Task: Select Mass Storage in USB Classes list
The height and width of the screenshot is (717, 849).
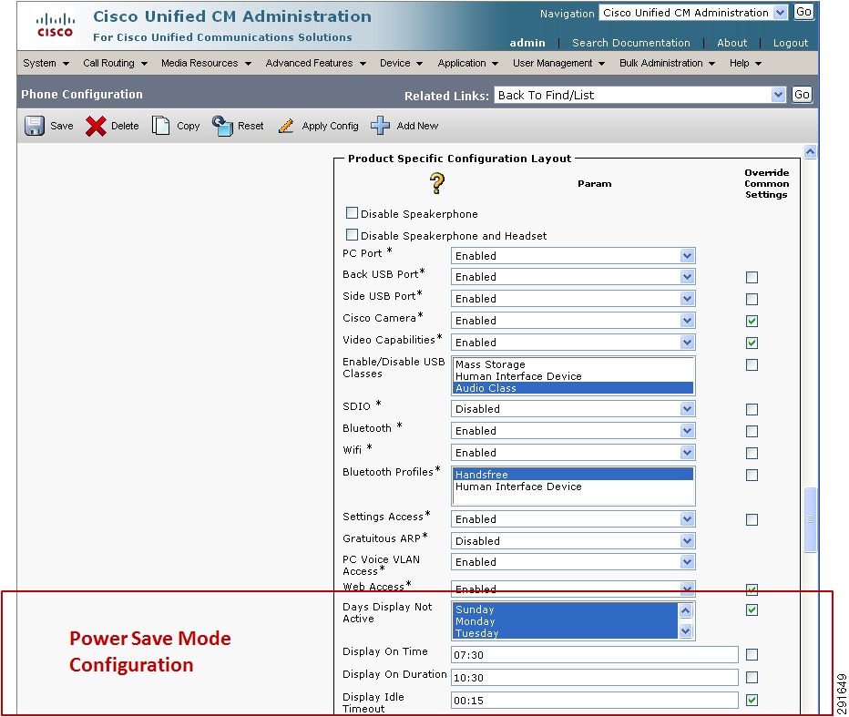Action: coord(573,364)
